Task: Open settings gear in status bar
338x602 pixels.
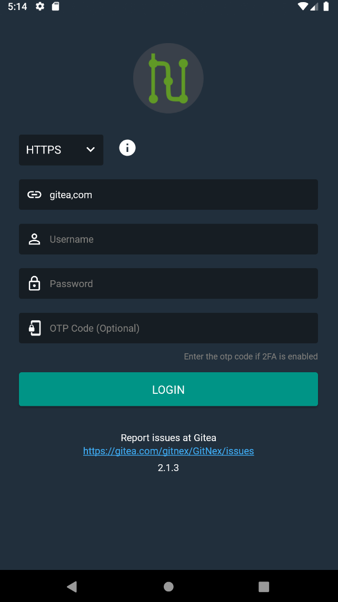Action: click(x=40, y=7)
